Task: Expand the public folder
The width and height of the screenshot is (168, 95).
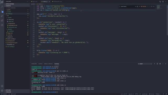Action: coord(17,10)
